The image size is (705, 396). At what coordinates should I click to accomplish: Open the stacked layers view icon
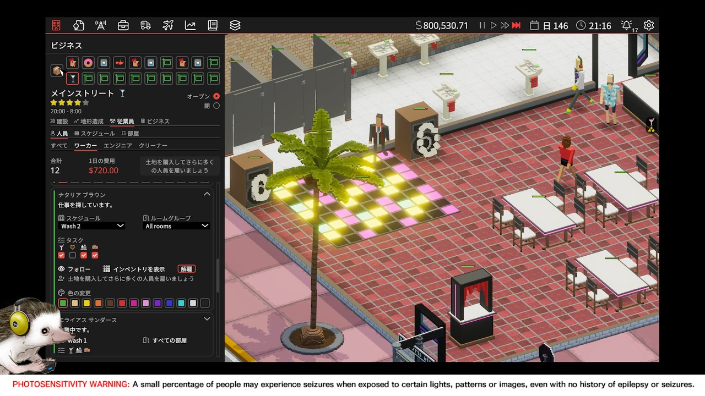(x=235, y=25)
